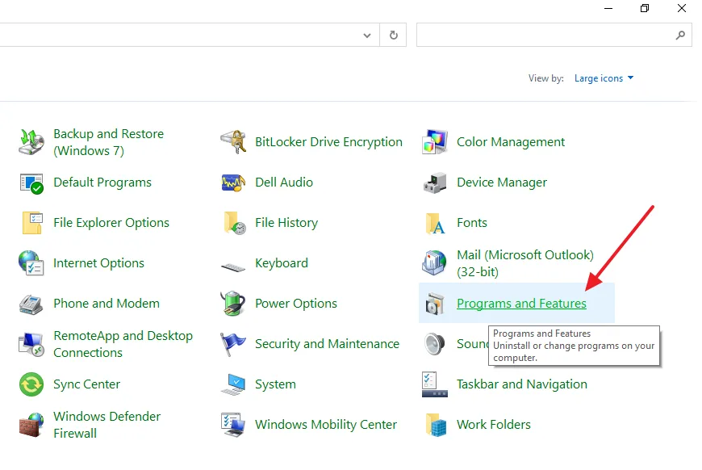Open the Sync Center link
This screenshot has width=702, height=470.
click(86, 384)
